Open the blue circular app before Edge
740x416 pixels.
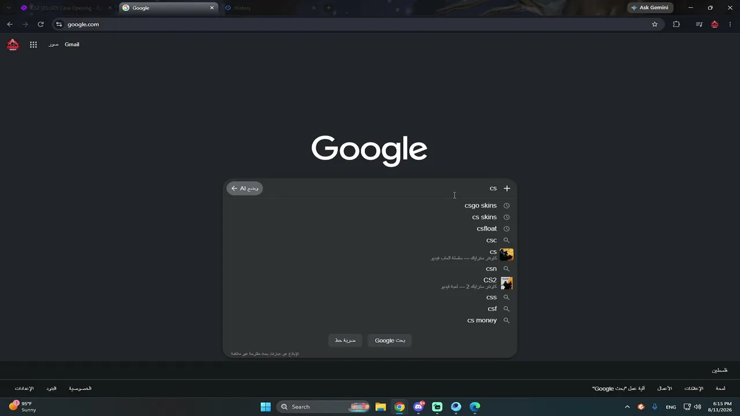(456, 407)
